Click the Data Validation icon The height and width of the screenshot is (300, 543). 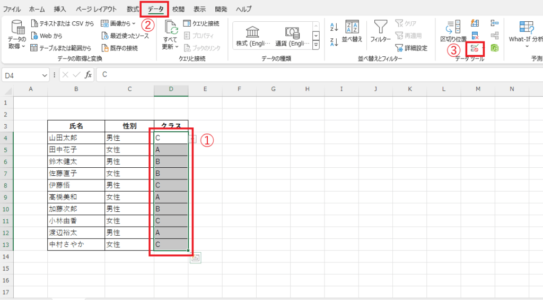[475, 48]
